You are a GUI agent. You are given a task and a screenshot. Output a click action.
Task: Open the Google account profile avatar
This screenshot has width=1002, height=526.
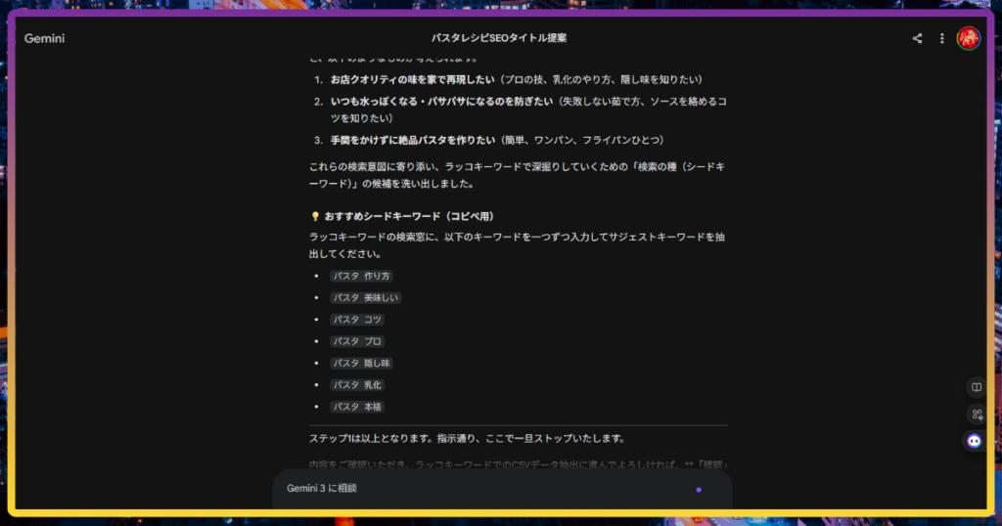click(x=968, y=39)
